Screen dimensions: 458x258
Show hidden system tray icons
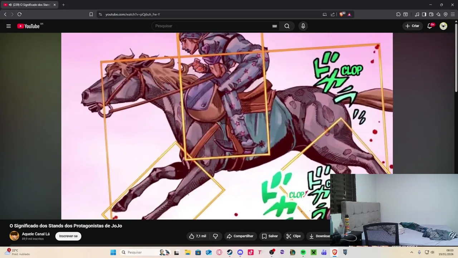tap(411, 252)
